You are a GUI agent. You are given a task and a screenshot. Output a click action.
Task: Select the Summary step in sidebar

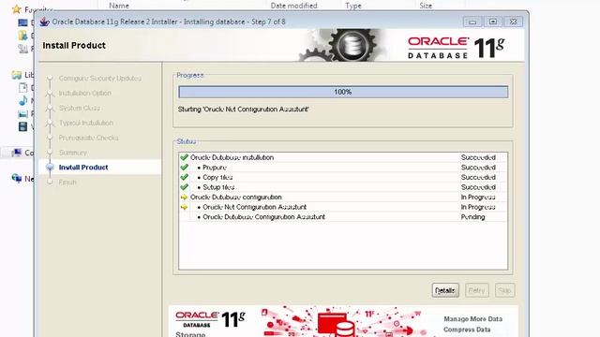coord(73,153)
